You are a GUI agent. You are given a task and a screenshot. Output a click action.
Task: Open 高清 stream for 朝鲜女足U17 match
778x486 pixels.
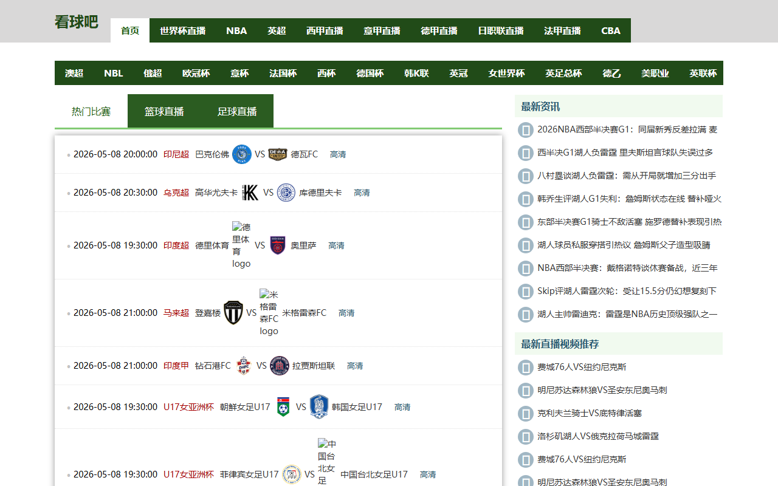[x=402, y=407]
